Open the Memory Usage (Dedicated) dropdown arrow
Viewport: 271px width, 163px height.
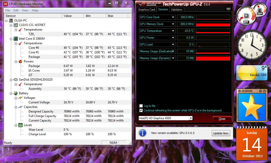click(173, 51)
